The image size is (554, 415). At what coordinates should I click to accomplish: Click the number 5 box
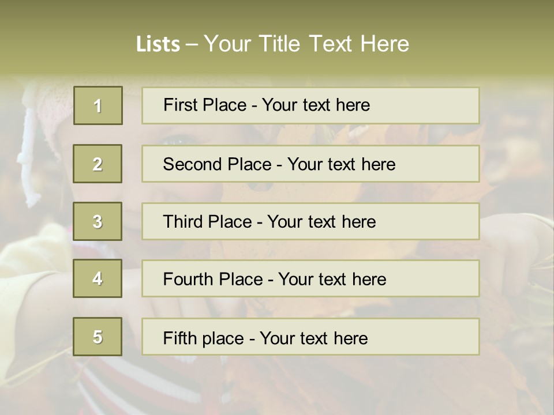click(98, 337)
